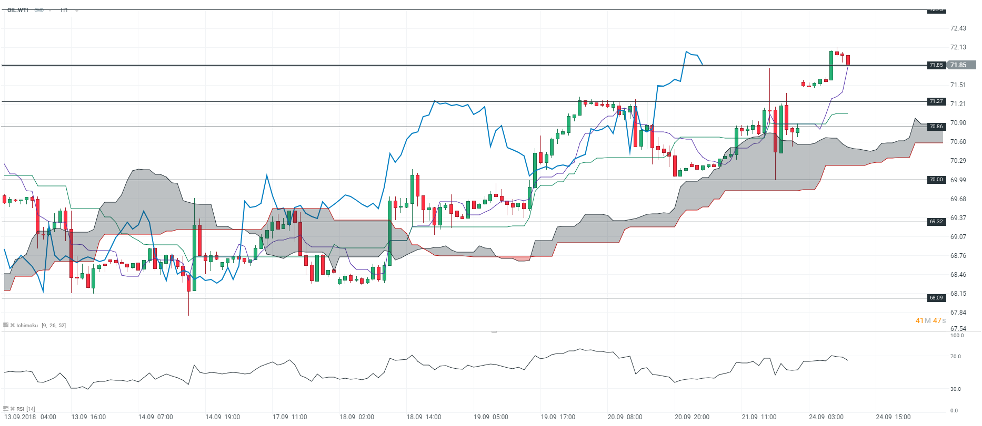This screenshot has height=426, width=982.
Task: Open the H1 timeframe dropdown arrow
Action: point(77,10)
